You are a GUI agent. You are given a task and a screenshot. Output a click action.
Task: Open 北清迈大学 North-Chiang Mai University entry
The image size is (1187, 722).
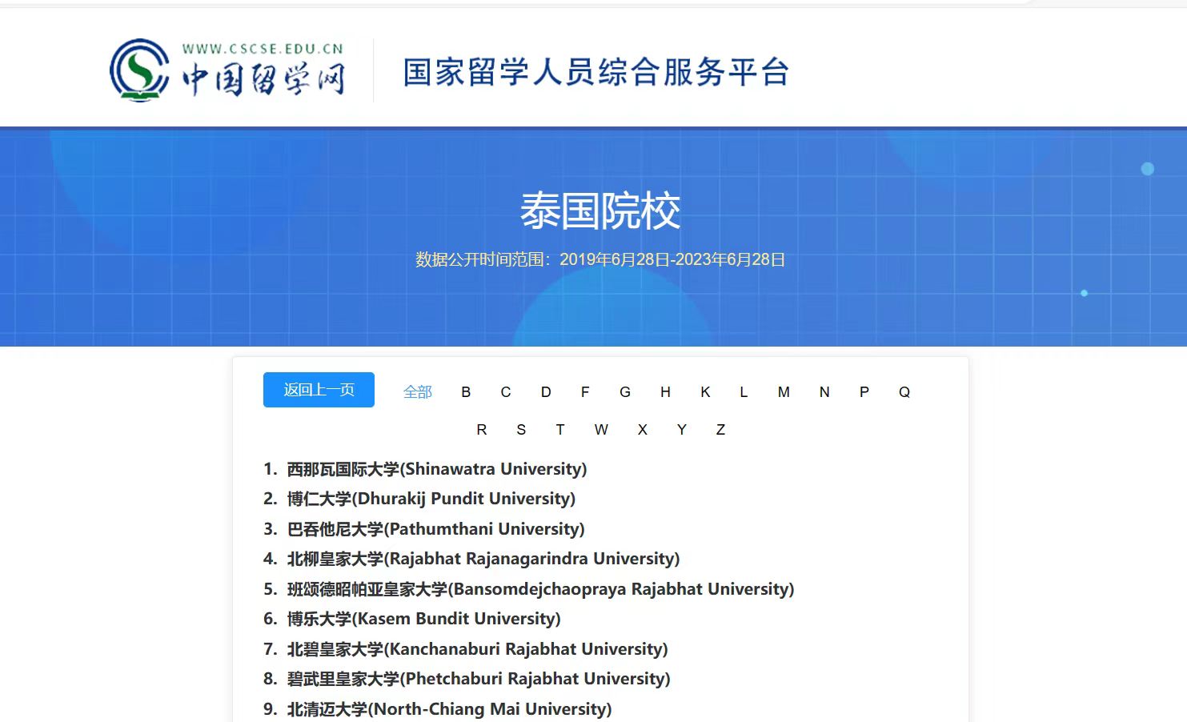(x=449, y=709)
